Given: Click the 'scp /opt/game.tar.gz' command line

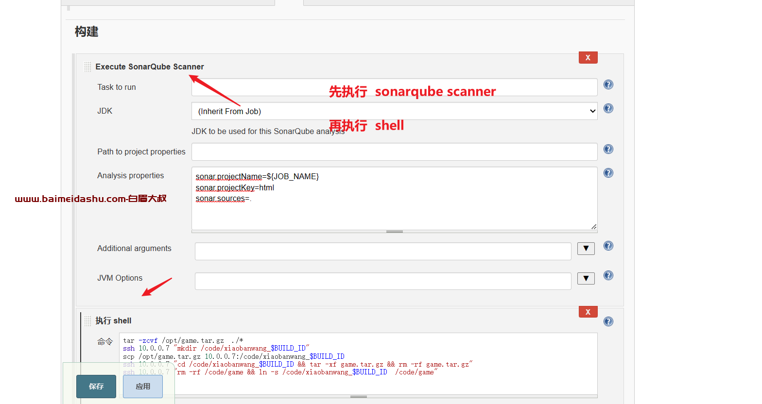Looking at the screenshot, I should pos(234,356).
